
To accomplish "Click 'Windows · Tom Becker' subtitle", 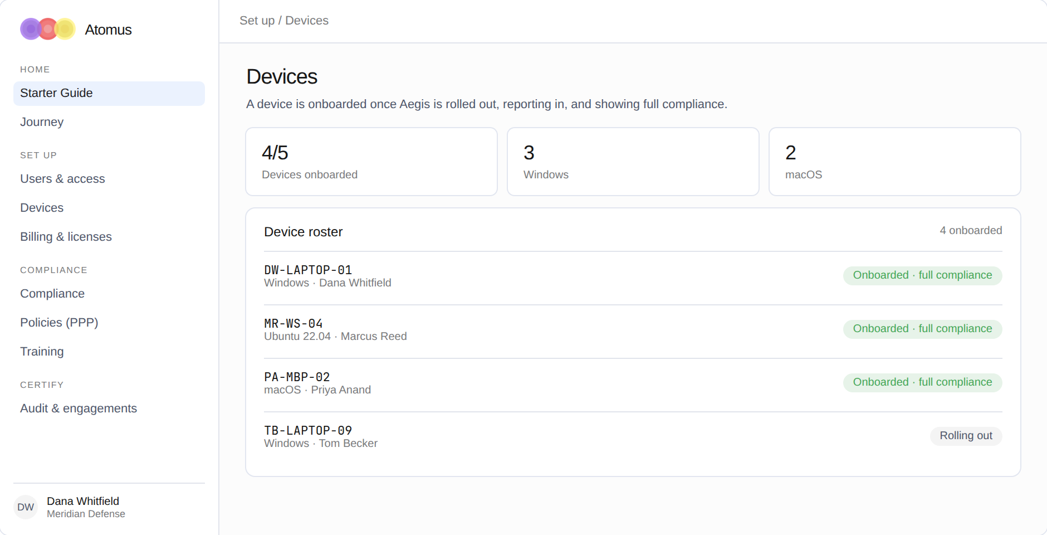I will 321,444.
